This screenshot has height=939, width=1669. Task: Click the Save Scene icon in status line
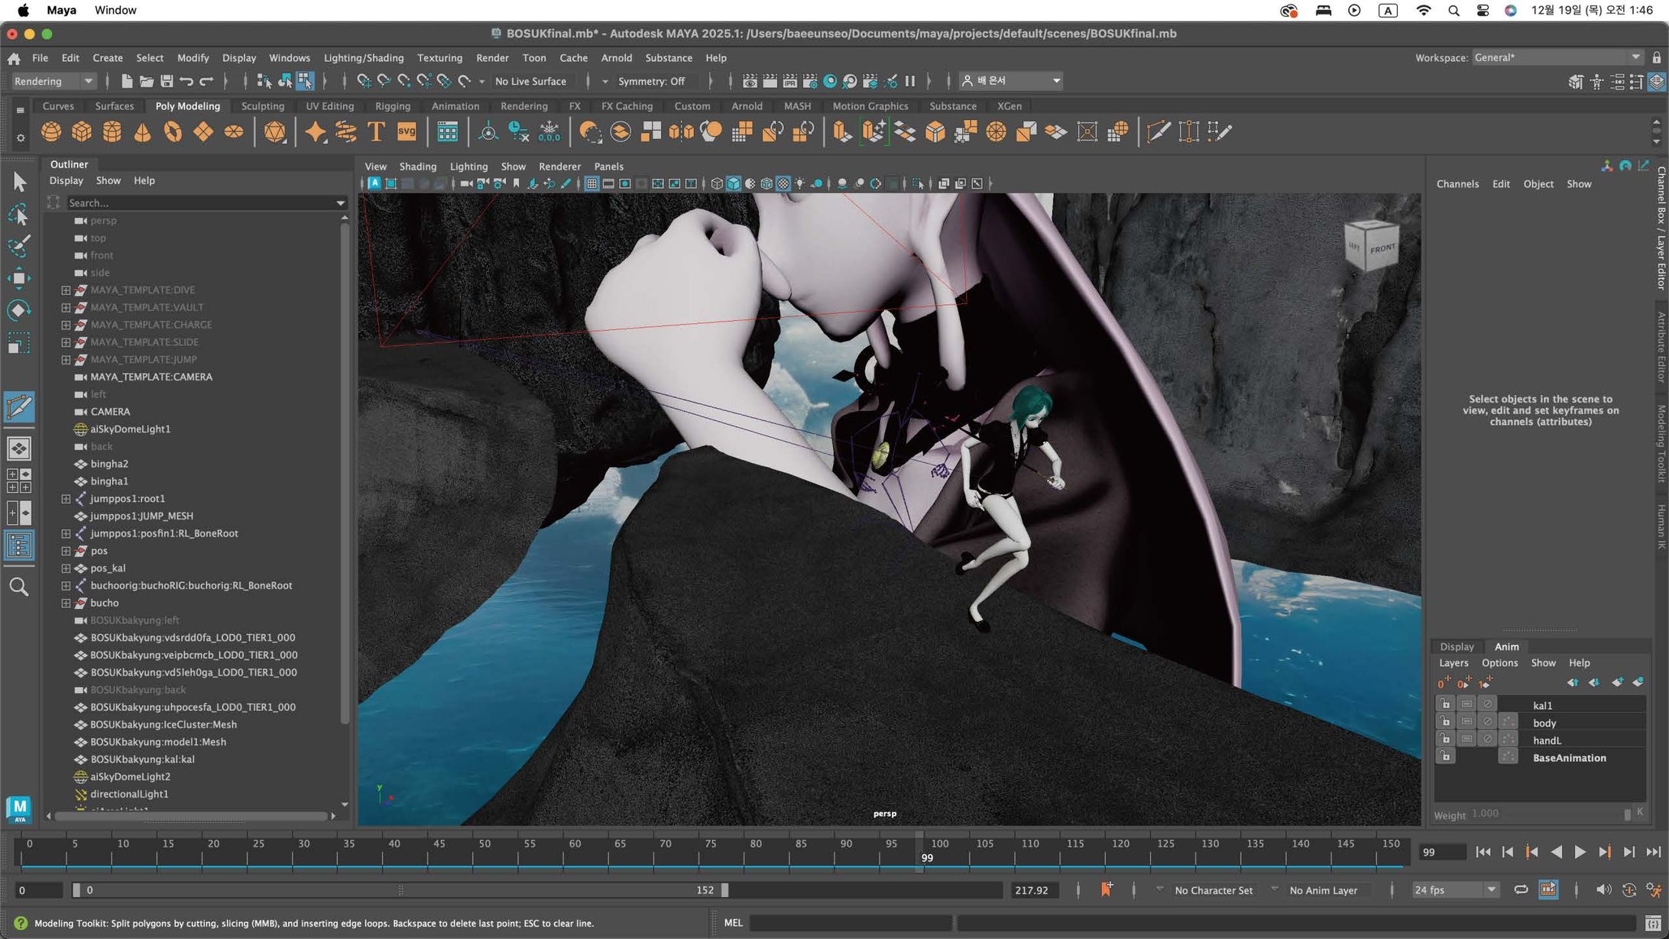[166, 81]
